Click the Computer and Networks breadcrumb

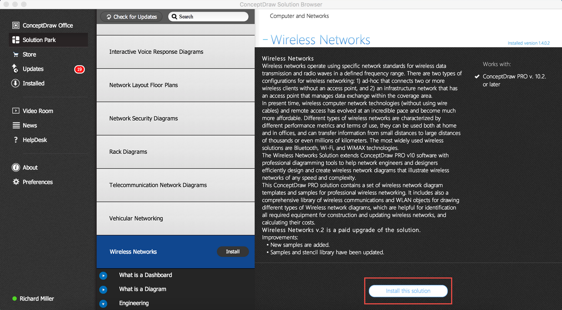point(299,16)
